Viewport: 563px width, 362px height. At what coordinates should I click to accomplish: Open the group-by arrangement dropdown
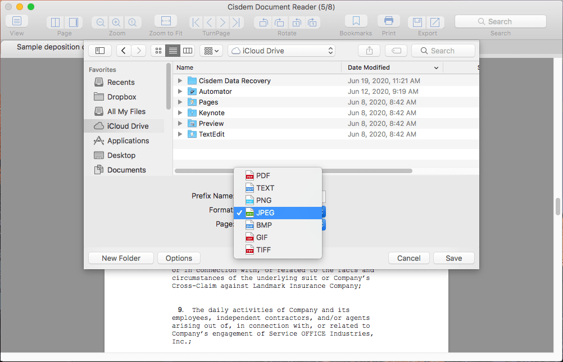pyautogui.click(x=211, y=51)
